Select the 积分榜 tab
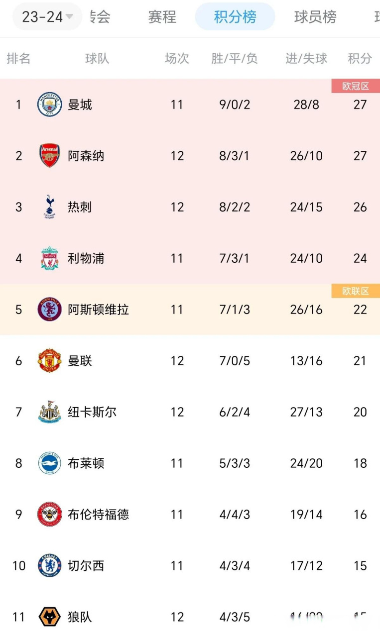Viewport: 380px width, 637px height. 235,17
